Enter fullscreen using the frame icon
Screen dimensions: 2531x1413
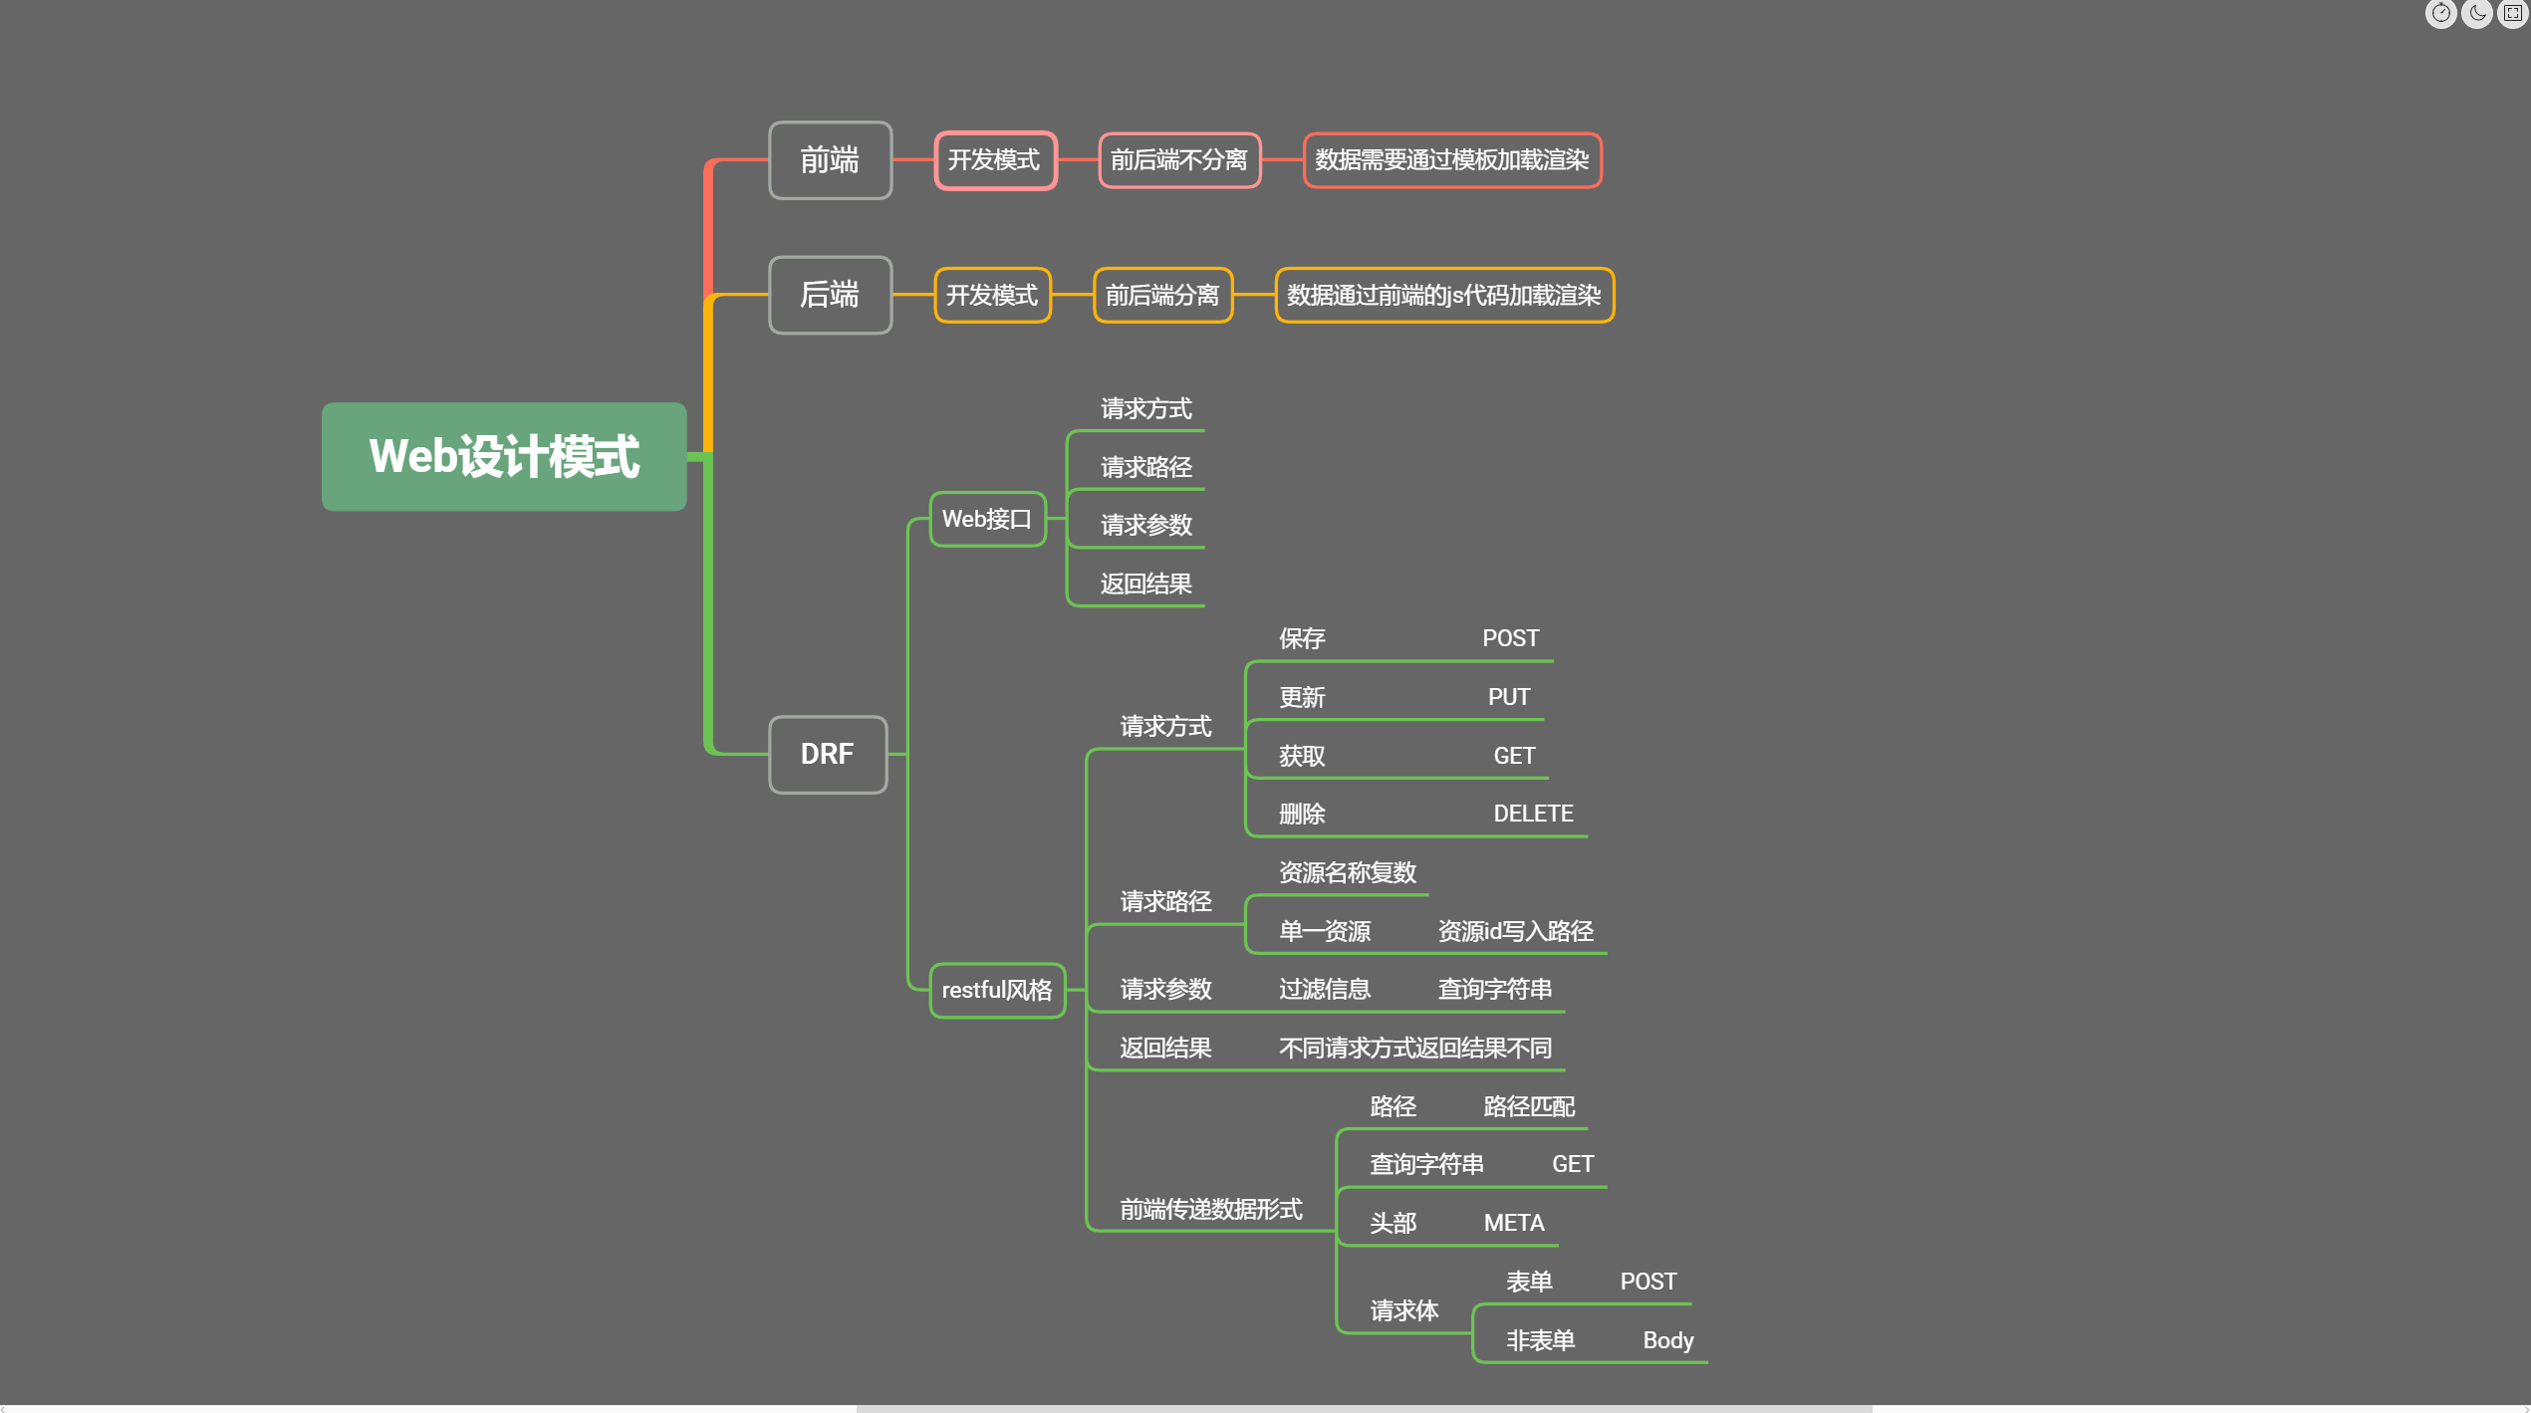click(2513, 13)
